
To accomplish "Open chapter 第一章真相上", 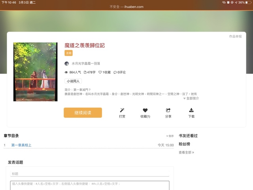I will pyautogui.click(x=21, y=145).
